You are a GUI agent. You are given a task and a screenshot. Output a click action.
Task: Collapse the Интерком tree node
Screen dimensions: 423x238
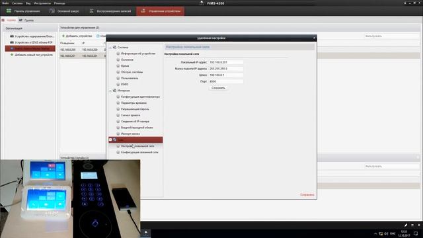pyautogui.click(x=110, y=91)
